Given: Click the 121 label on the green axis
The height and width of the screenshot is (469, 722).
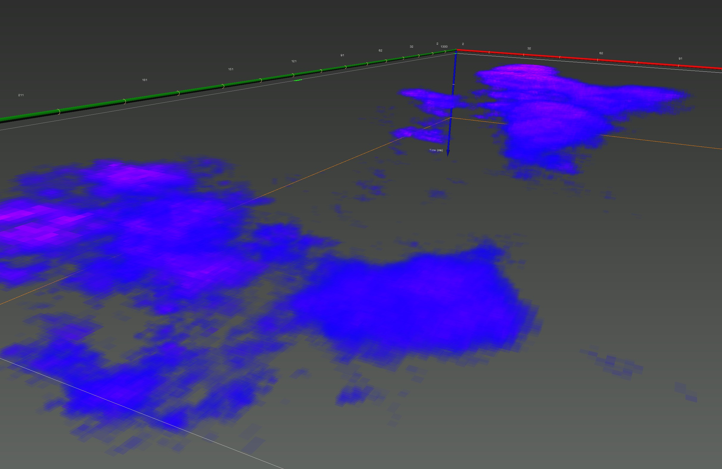Looking at the screenshot, I should coord(294,61).
